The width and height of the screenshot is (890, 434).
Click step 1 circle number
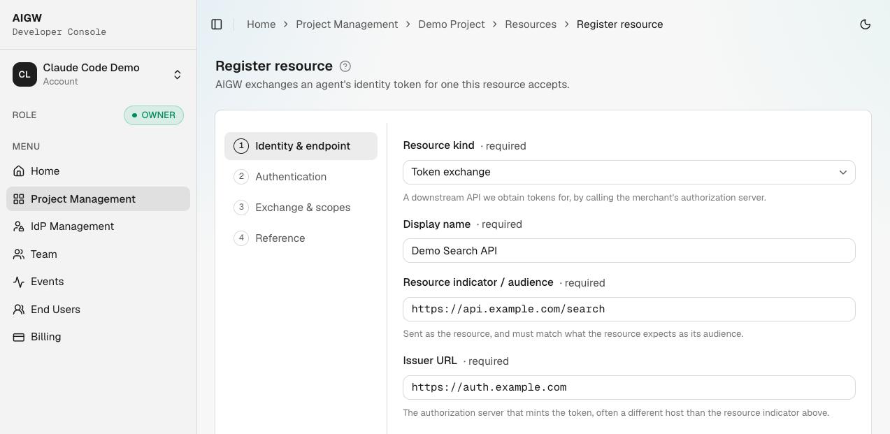241,146
